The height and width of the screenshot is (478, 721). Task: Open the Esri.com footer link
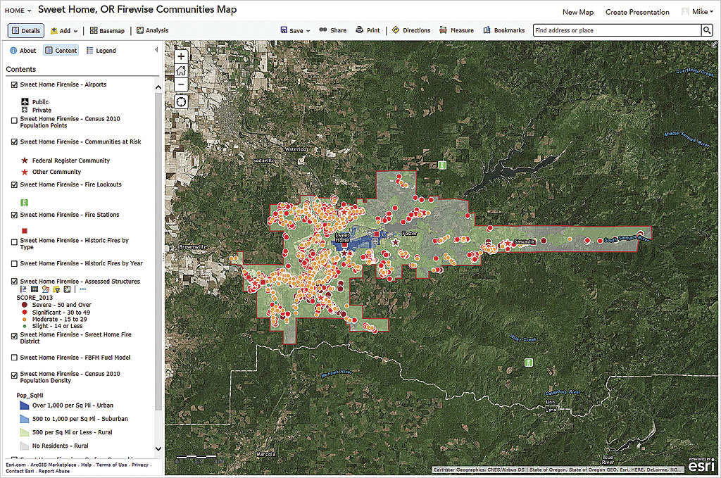(15, 465)
